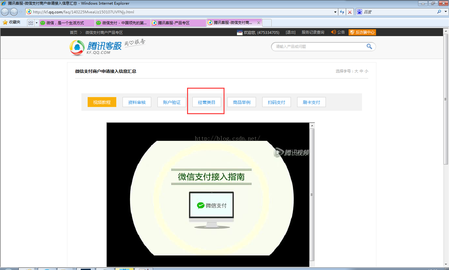This screenshot has height=270, width=449.
Task: Open the recent pages dropdown arrow
Action: [21, 12]
